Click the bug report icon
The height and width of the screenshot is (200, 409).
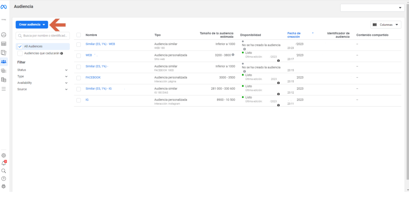tap(4, 186)
